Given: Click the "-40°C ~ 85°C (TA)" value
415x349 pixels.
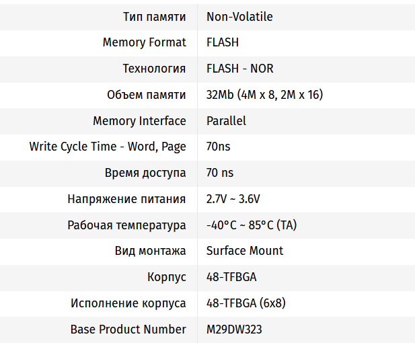Looking at the screenshot, I should coord(251,225).
